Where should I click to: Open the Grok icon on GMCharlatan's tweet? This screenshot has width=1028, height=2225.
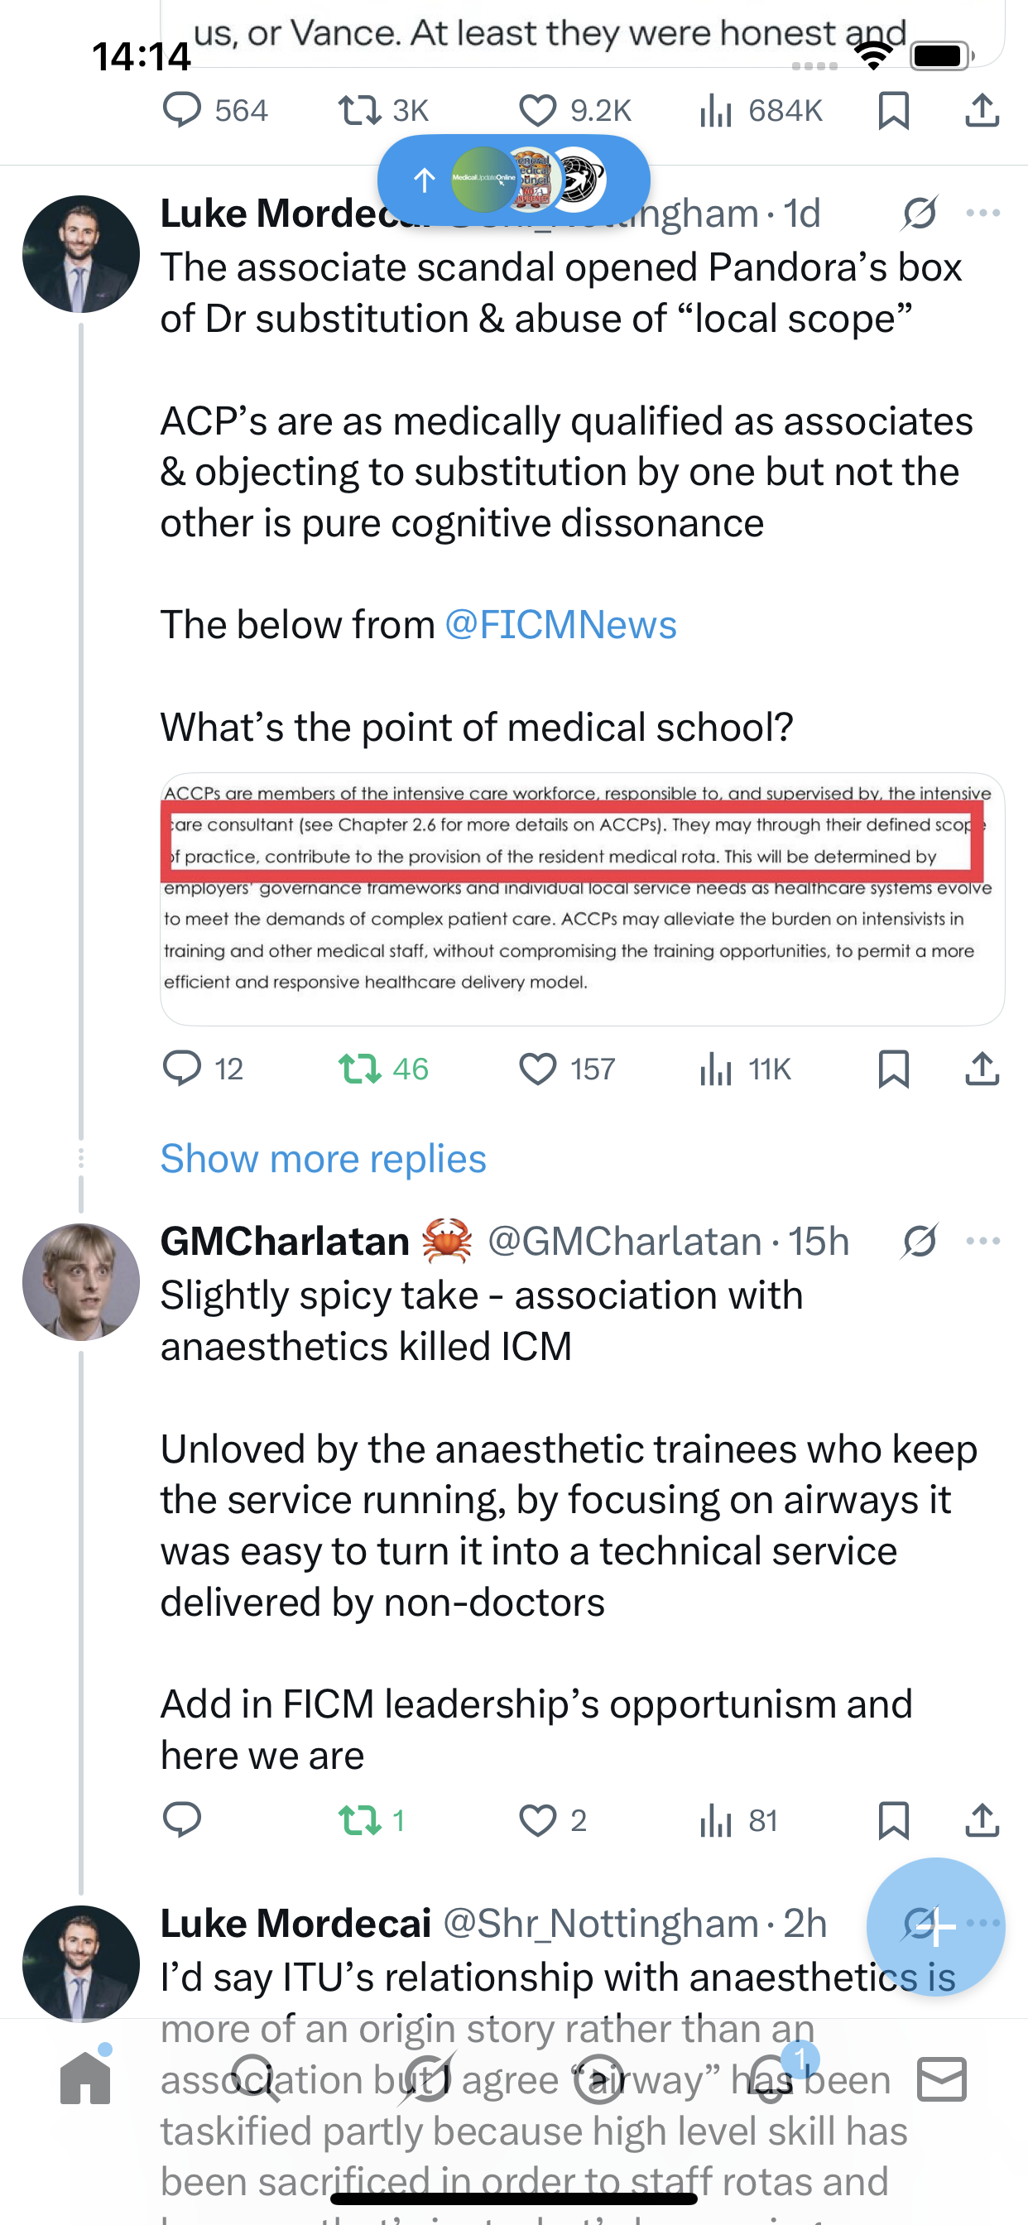coord(919,1241)
